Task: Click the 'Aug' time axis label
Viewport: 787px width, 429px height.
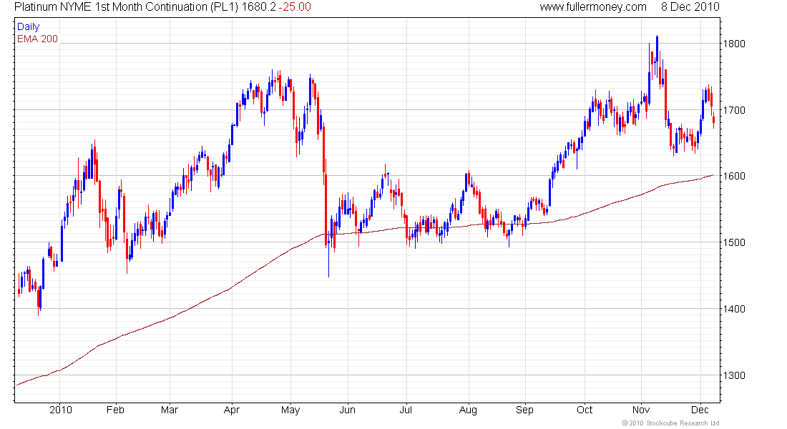Action: 469,410
